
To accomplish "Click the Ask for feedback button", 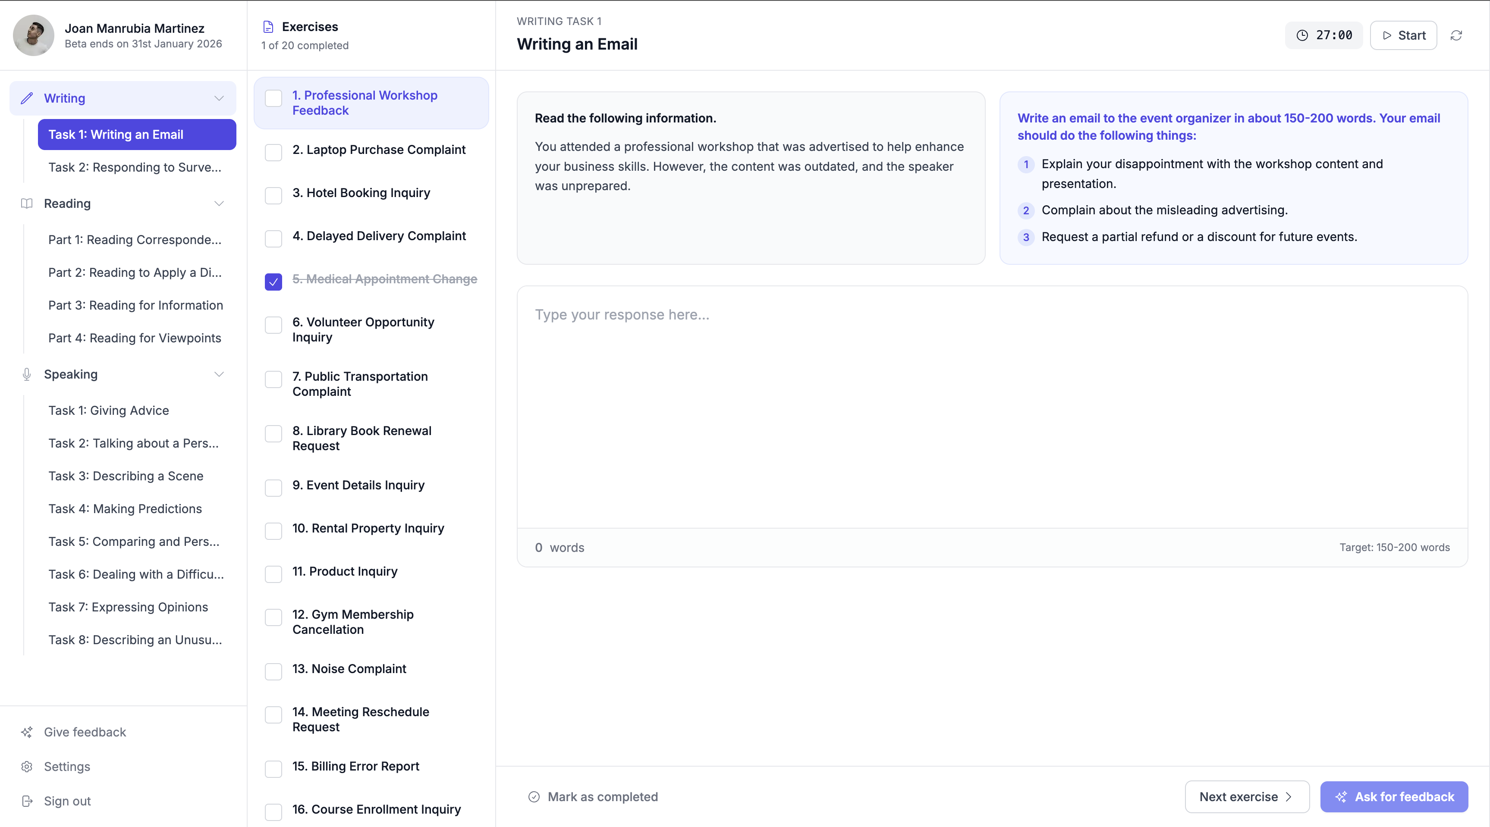I will 1393,797.
